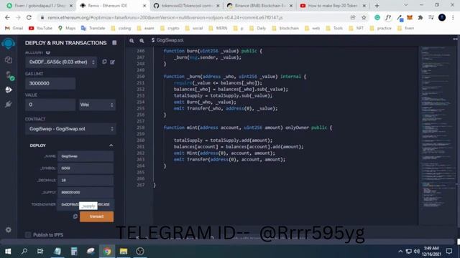460x258 pixels.
Task: Zoom in the editor font
Action: pos(142,41)
